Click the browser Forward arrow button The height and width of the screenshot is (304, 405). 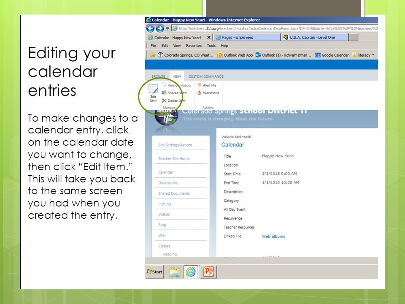pyautogui.click(x=160, y=28)
